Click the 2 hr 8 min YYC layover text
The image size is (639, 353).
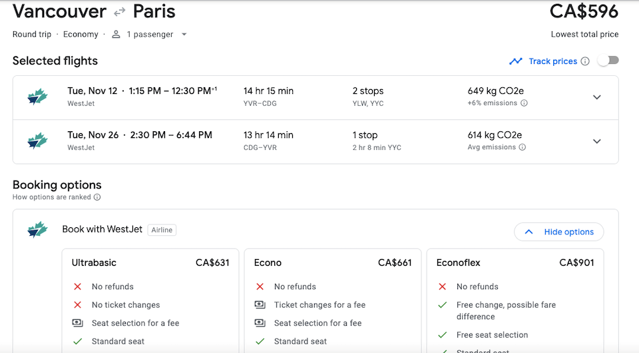click(377, 148)
